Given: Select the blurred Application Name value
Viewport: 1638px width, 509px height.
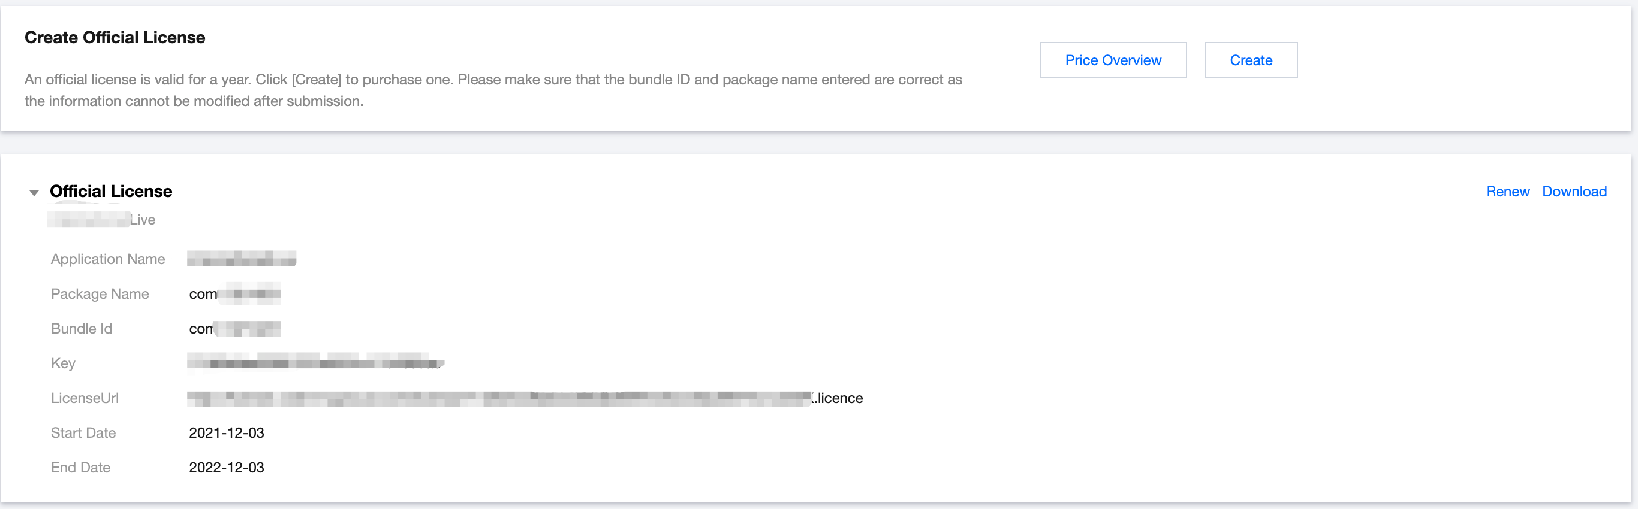Looking at the screenshot, I should point(242,259).
